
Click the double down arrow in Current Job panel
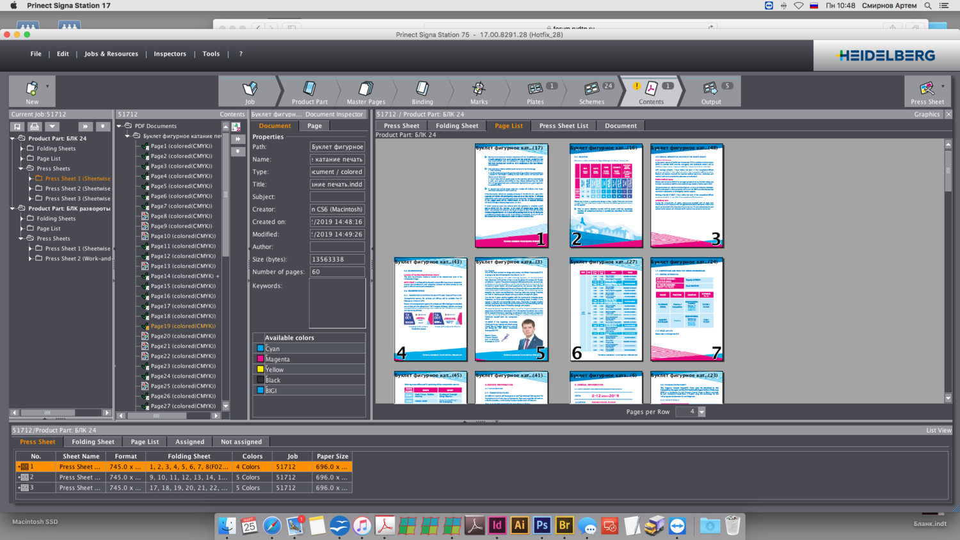pos(102,127)
